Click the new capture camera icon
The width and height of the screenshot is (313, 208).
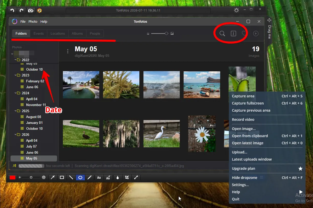click(31, 10)
